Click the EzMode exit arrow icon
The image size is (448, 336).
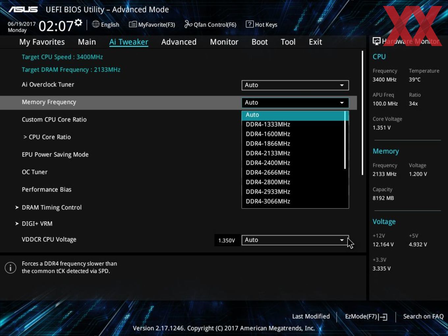pos(383,317)
